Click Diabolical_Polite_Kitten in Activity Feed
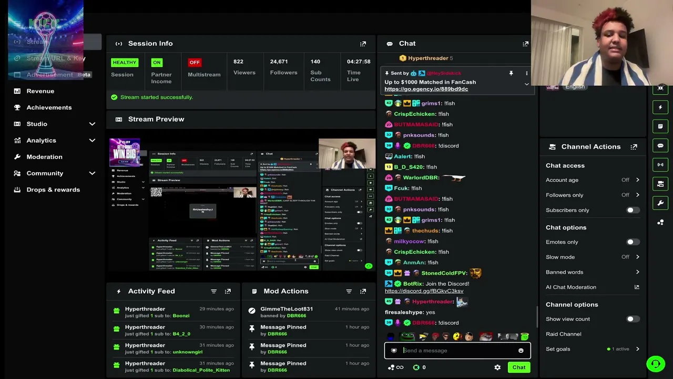The width and height of the screenshot is (673, 379). pyautogui.click(x=201, y=370)
